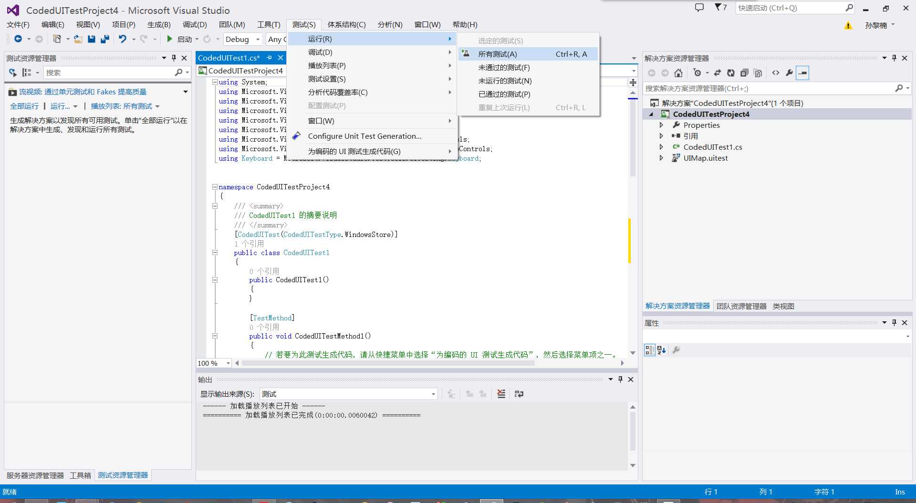Click view code icon in solution explorer
916x503 pixels.
coord(776,73)
